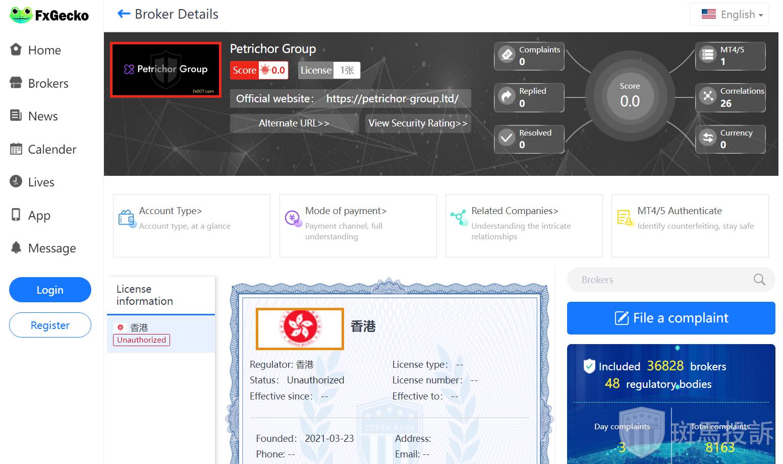Screen dimensions: 783x464
Task: Click the Resolved checkmark icon
Action: [507, 138]
